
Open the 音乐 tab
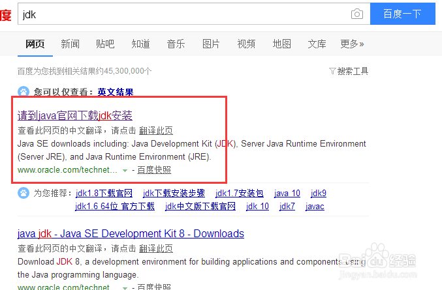point(176,44)
